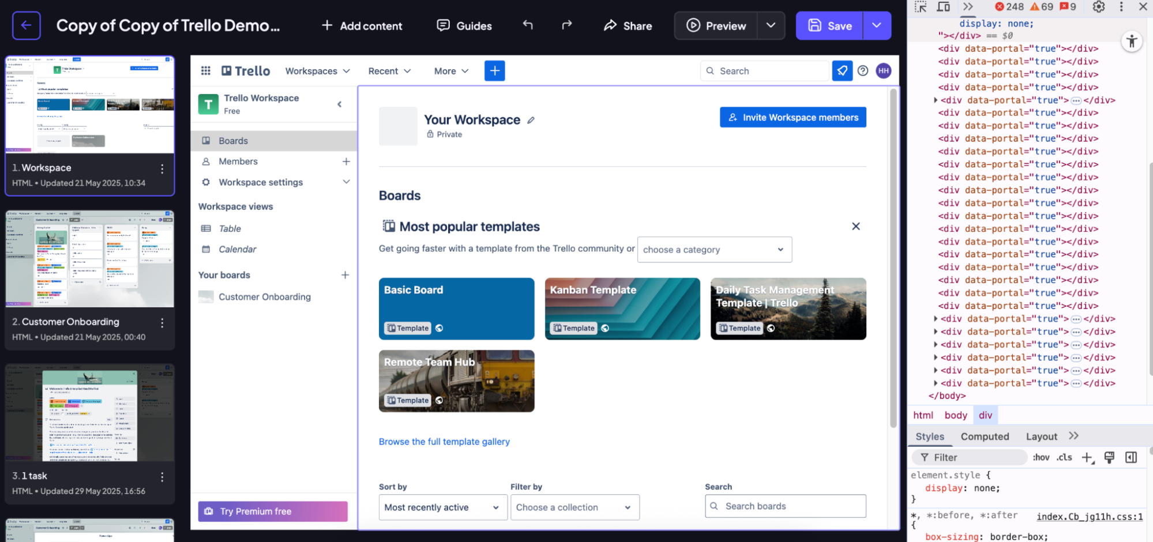Open DevTools three-dot menu
The height and width of the screenshot is (542, 1153).
1121,6
